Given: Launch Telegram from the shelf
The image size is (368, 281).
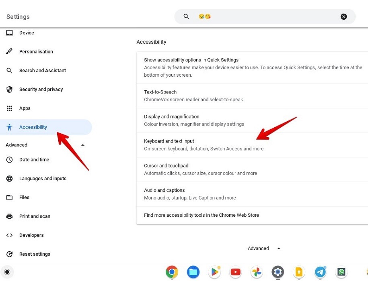Looking at the screenshot, I should pyautogui.click(x=320, y=272).
